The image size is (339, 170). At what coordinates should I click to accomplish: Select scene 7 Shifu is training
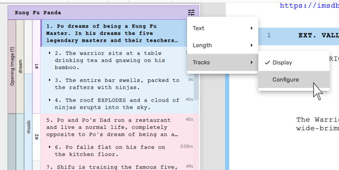(113, 167)
